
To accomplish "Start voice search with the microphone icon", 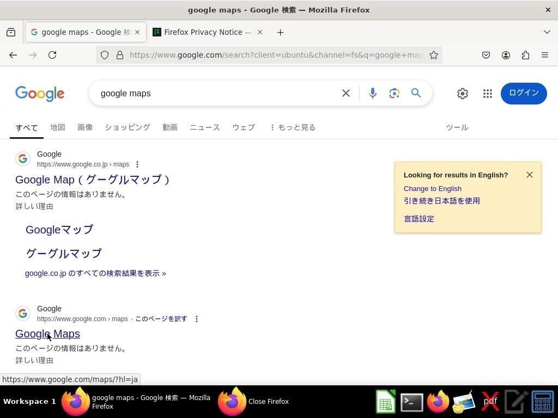I will pyautogui.click(x=373, y=93).
